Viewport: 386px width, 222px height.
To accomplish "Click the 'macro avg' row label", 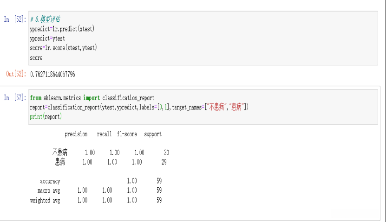I will click(49, 190).
